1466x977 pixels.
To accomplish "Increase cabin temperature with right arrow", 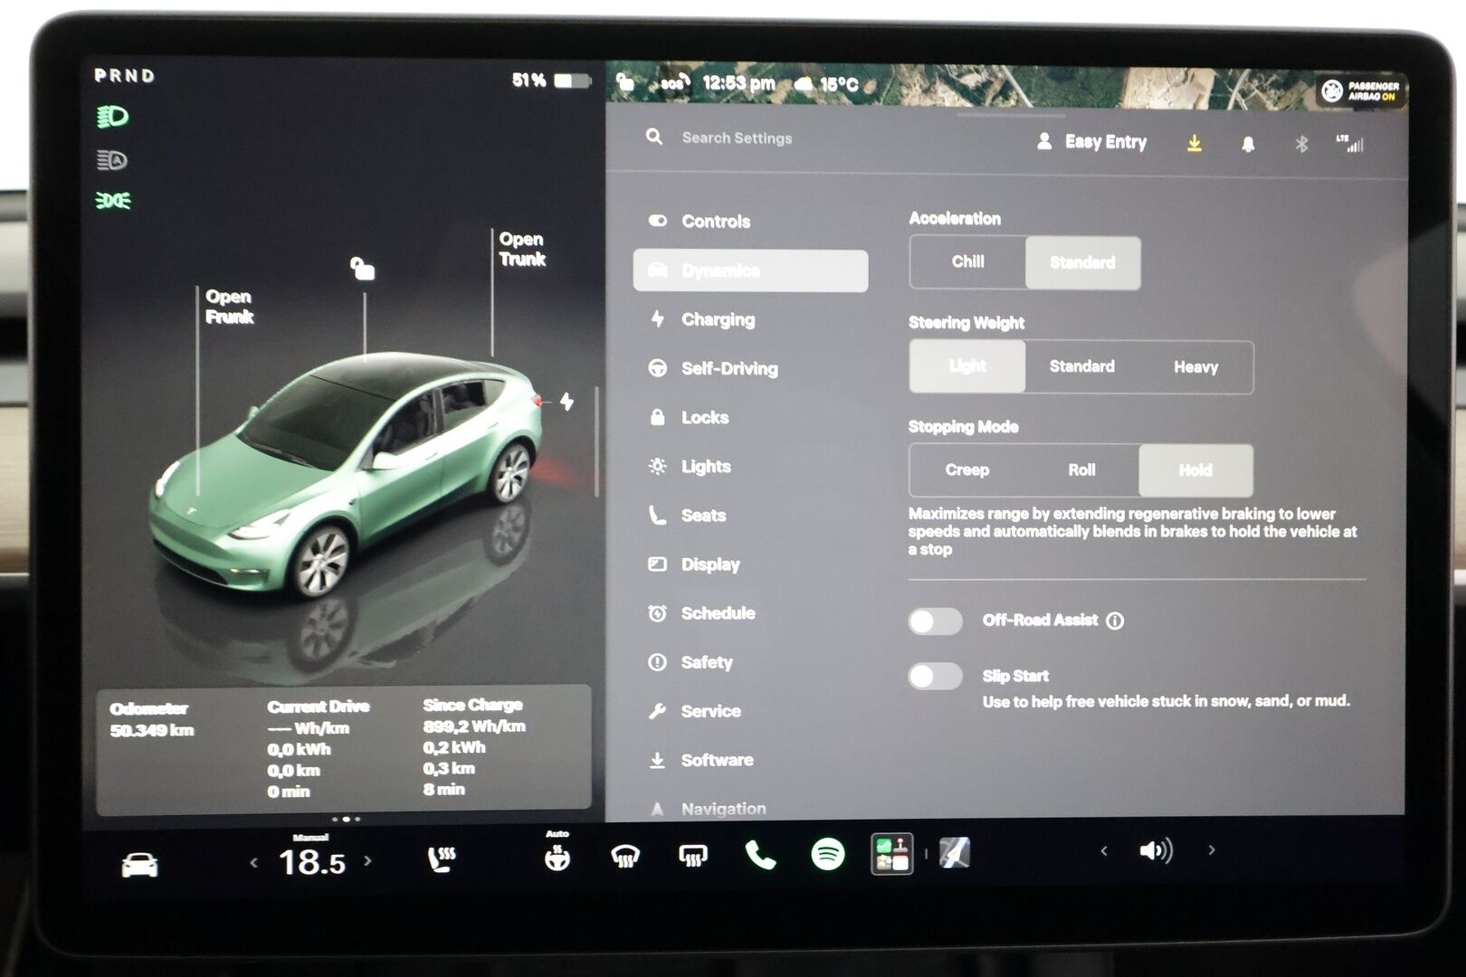I will 367,861.
